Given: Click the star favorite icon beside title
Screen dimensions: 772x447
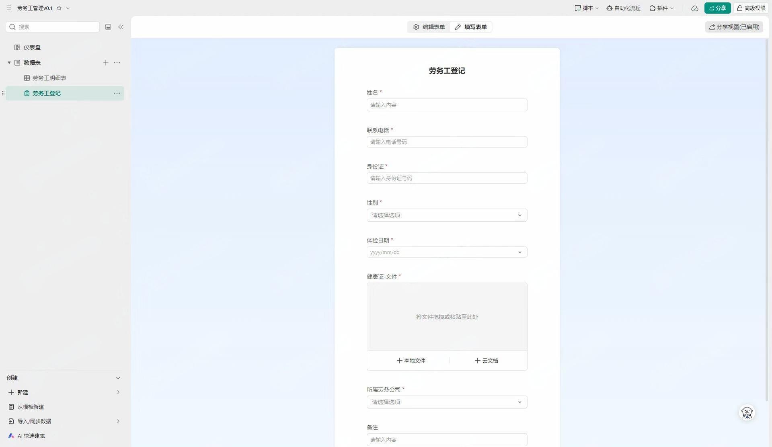Looking at the screenshot, I should click(59, 8).
